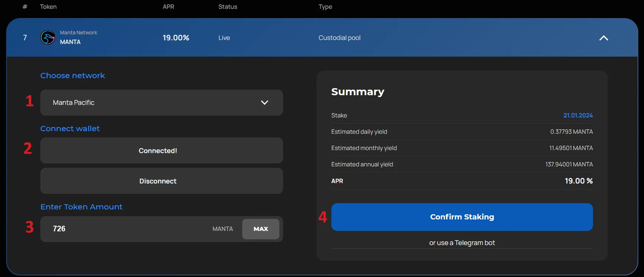The height and width of the screenshot is (277, 644).
Task: Click the Status column header
Action: tap(228, 7)
